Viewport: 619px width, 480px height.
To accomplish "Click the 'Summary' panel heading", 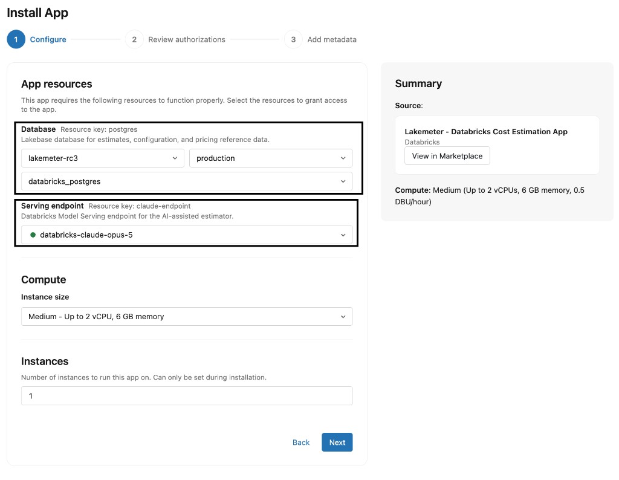I will (x=418, y=83).
